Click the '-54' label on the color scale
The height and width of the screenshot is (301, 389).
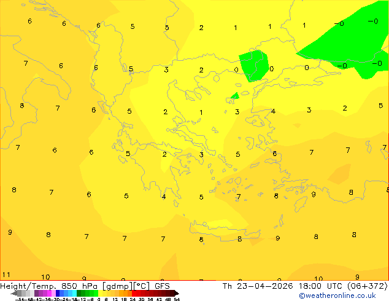(x=20, y=299)
